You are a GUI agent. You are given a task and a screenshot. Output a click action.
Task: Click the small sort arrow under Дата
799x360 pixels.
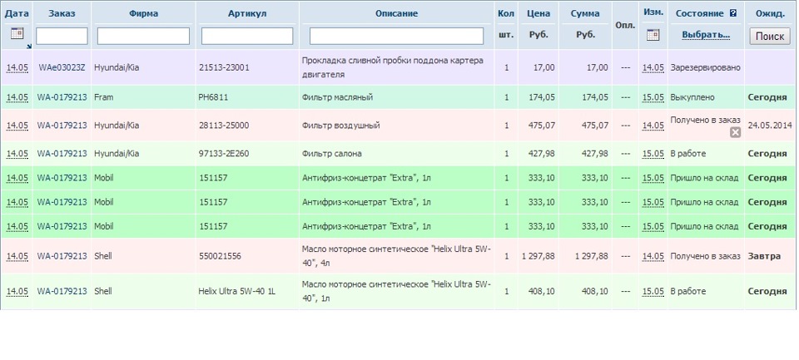point(27,45)
